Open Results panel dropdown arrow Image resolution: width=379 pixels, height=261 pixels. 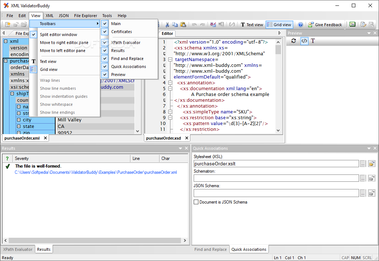180,148
